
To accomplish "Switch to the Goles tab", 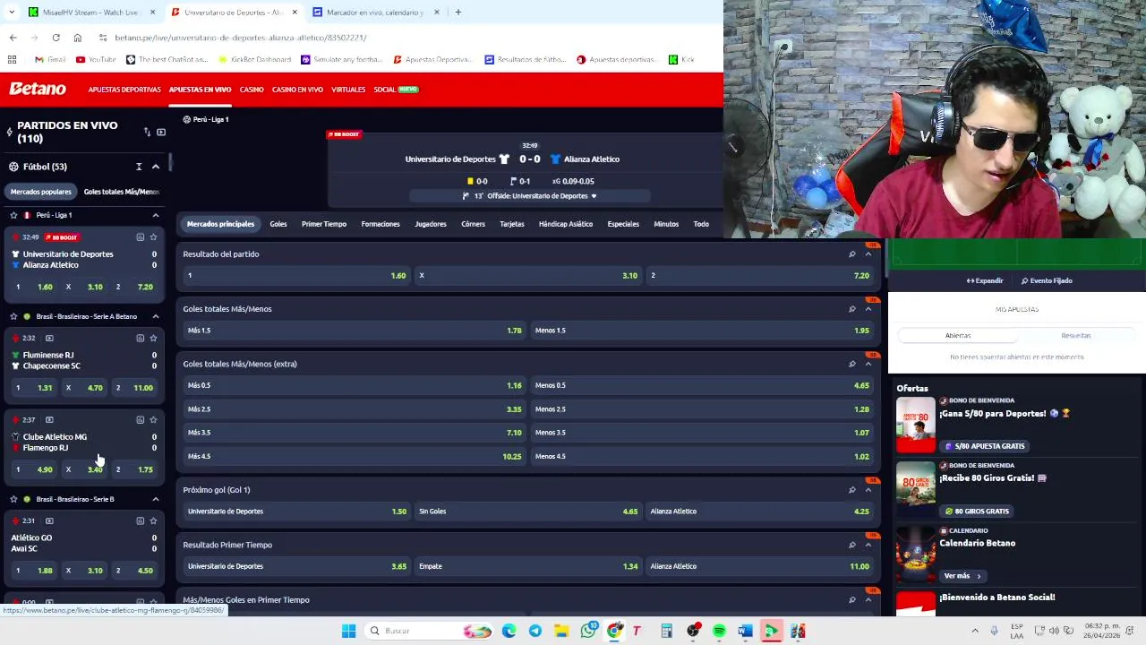I will click(278, 224).
